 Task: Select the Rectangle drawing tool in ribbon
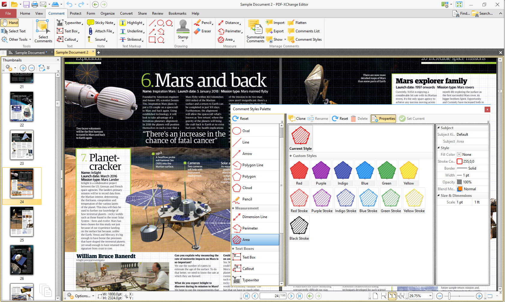tap(152, 40)
